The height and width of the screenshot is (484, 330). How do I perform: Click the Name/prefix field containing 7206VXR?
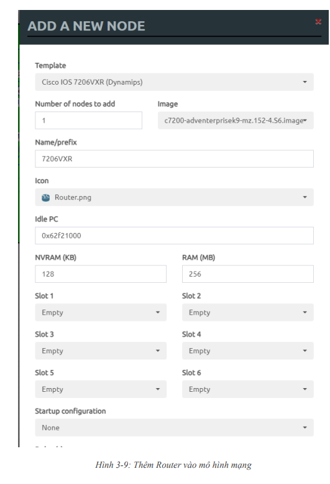[x=174, y=159]
